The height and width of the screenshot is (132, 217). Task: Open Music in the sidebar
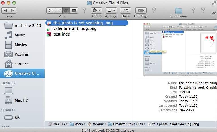(22, 35)
